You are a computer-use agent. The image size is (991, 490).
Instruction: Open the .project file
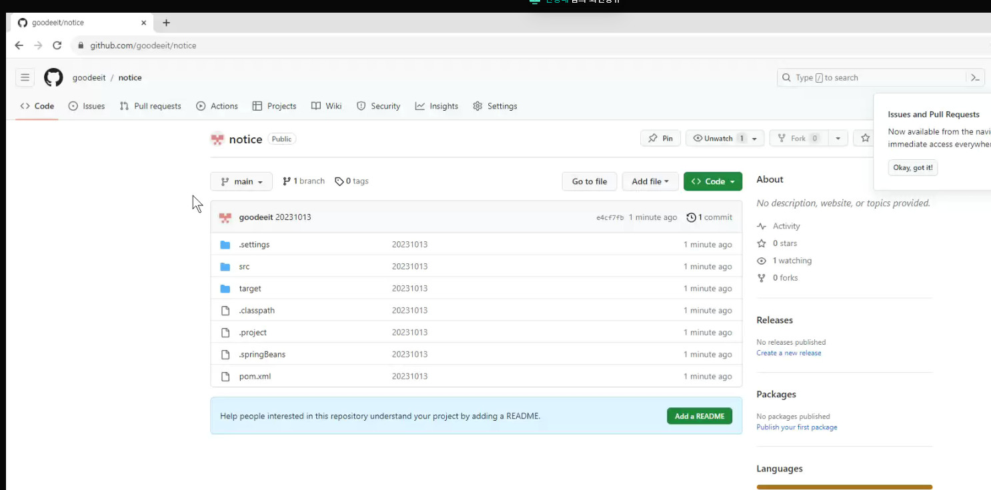[253, 333]
